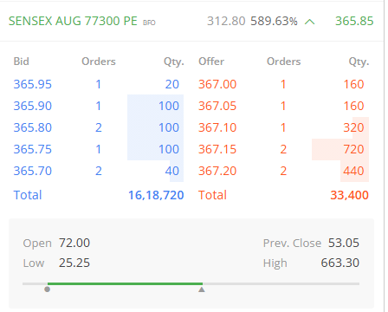The image size is (388, 312).
Task: Click Prev. Close value 53.05
Action: pos(344,243)
